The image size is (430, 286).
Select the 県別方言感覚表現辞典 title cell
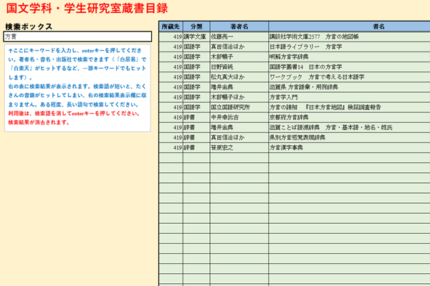coord(348,137)
